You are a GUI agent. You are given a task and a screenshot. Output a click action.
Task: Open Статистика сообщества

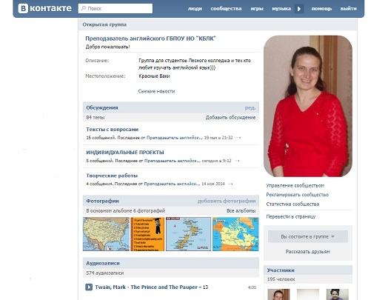pos(292,204)
